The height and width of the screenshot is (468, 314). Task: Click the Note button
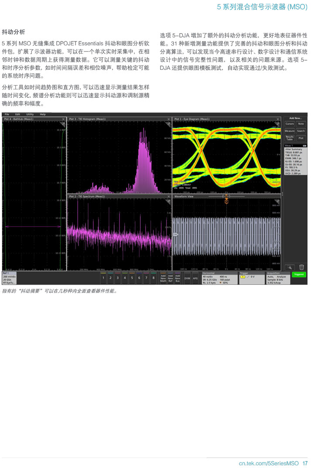(x=301, y=124)
